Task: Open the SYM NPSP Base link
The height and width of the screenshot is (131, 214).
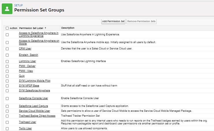Action: (x=29, y=86)
